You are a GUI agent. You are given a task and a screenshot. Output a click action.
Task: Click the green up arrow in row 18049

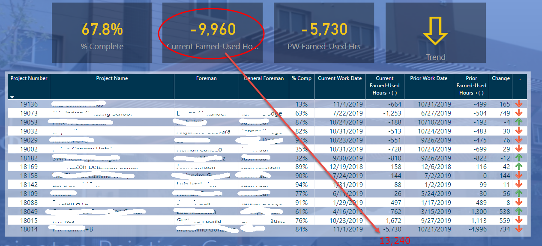[x=519, y=211]
